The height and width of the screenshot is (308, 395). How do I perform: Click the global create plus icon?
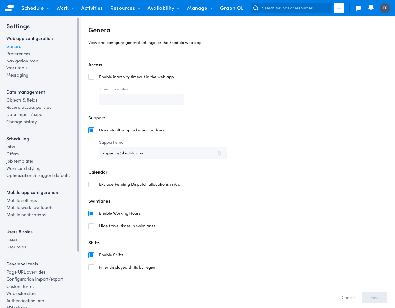click(339, 8)
